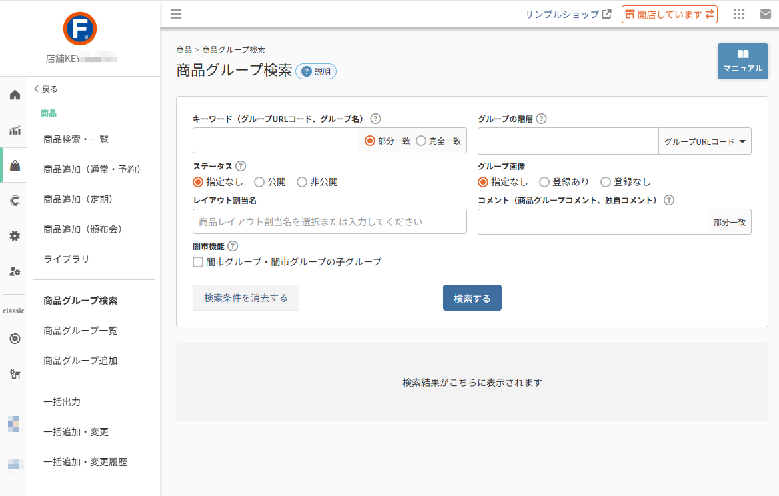Open the マニュアル book button
The image size is (779, 496).
click(x=743, y=61)
